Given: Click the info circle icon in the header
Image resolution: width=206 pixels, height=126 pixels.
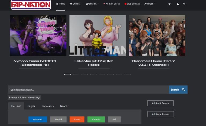Looking at the screenshot, I should pyautogui.click(x=170, y=4).
